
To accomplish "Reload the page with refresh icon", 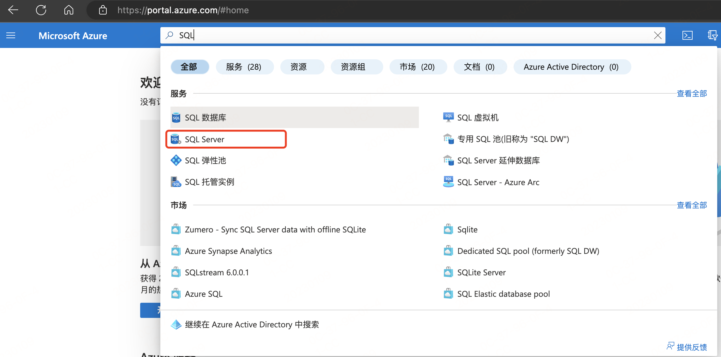I will tap(41, 10).
